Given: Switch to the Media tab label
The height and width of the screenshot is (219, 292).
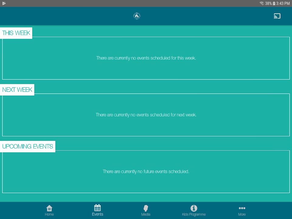Looking at the screenshot, I should click(x=146, y=214).
